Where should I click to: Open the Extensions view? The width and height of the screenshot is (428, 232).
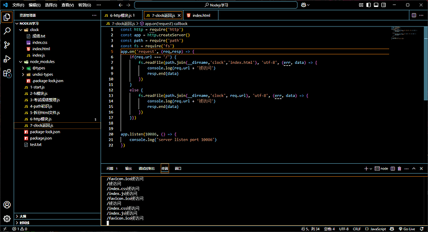point(7,73)
